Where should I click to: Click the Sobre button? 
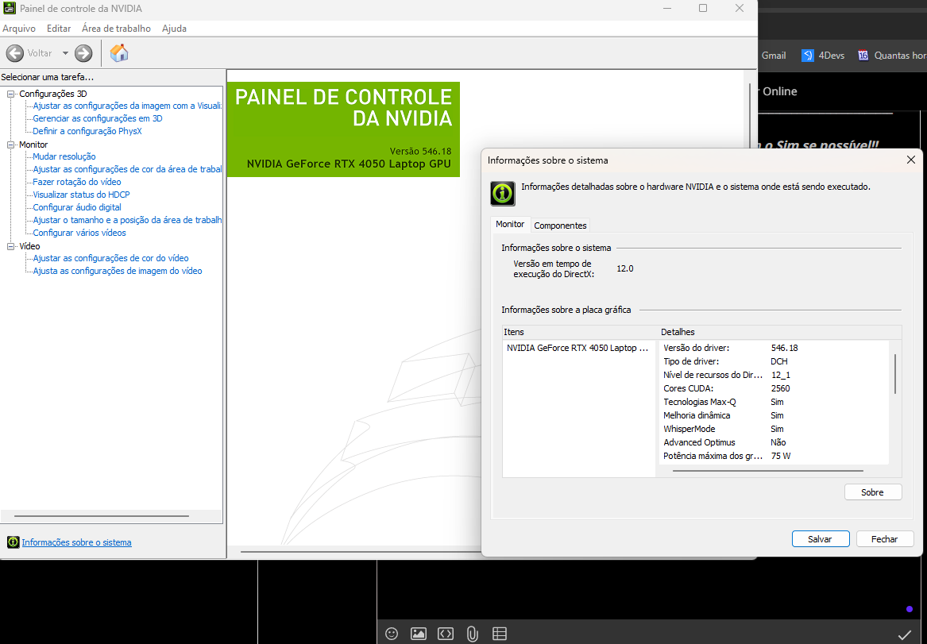click(x=873, y=492)
